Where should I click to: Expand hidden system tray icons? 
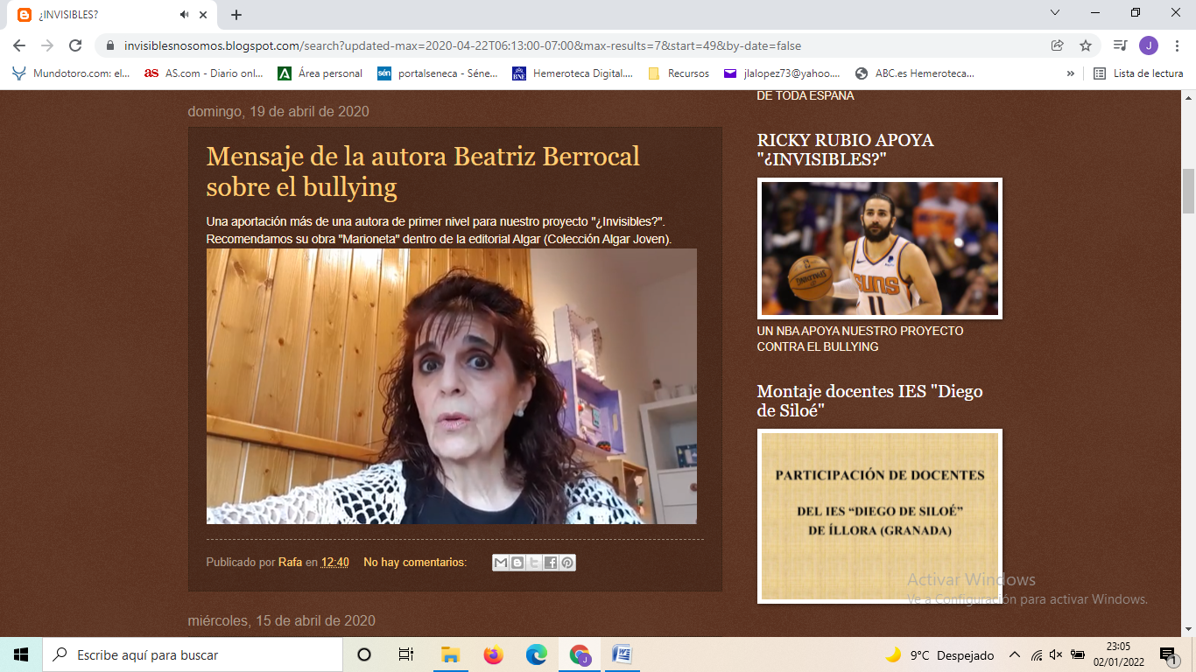pyautogui.click(x=1015, y=654)
